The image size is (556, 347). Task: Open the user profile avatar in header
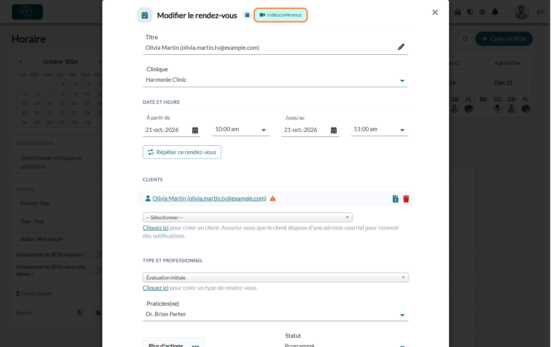coord(522,12)
